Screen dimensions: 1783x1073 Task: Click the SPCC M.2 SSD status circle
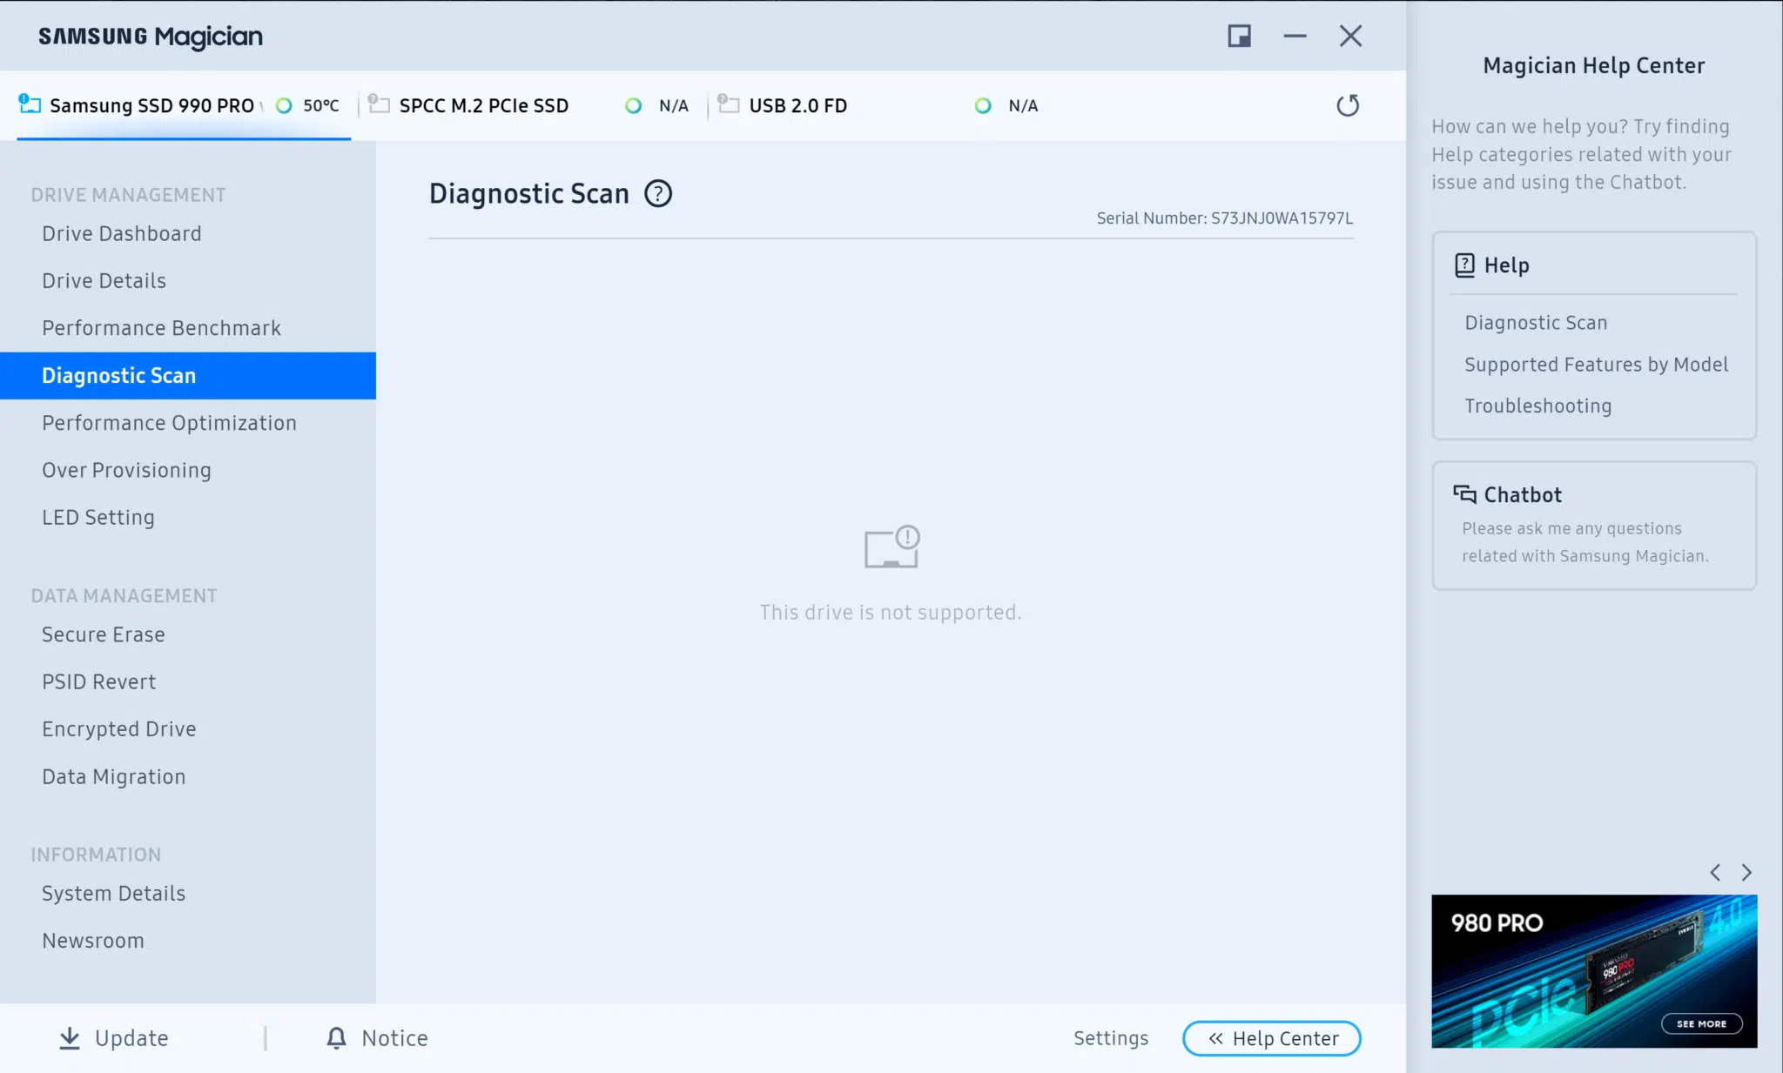(x=634, y=105)
